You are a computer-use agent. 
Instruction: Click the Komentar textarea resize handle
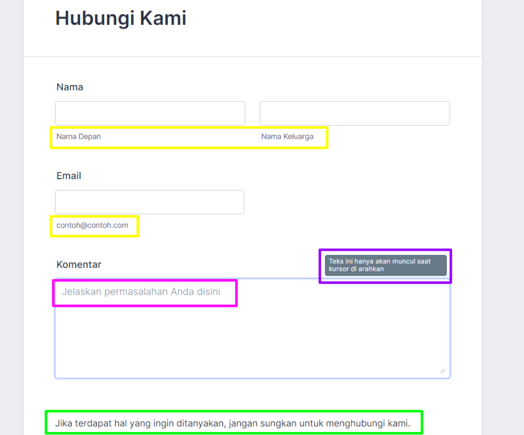click(442, 370)
